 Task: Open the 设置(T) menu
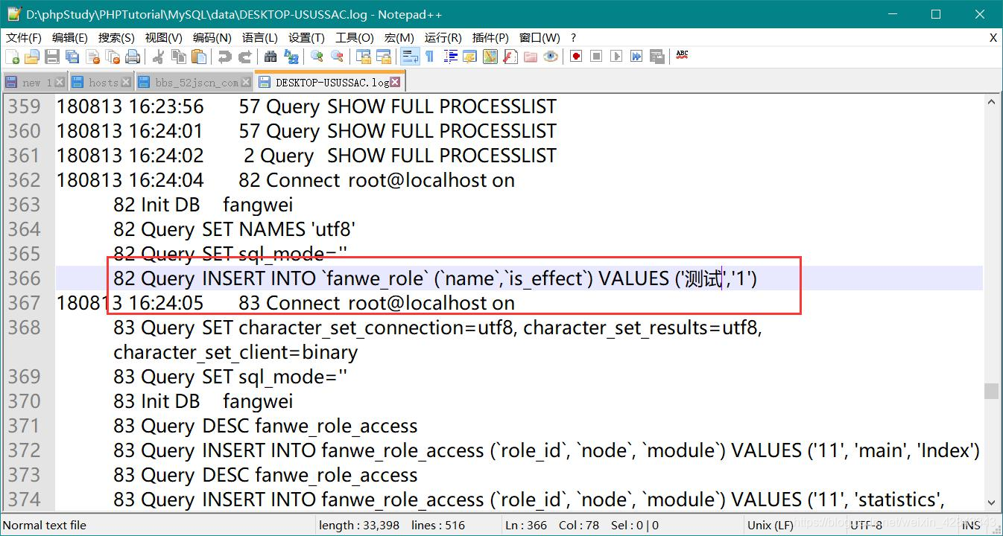[x=306, y=37]
